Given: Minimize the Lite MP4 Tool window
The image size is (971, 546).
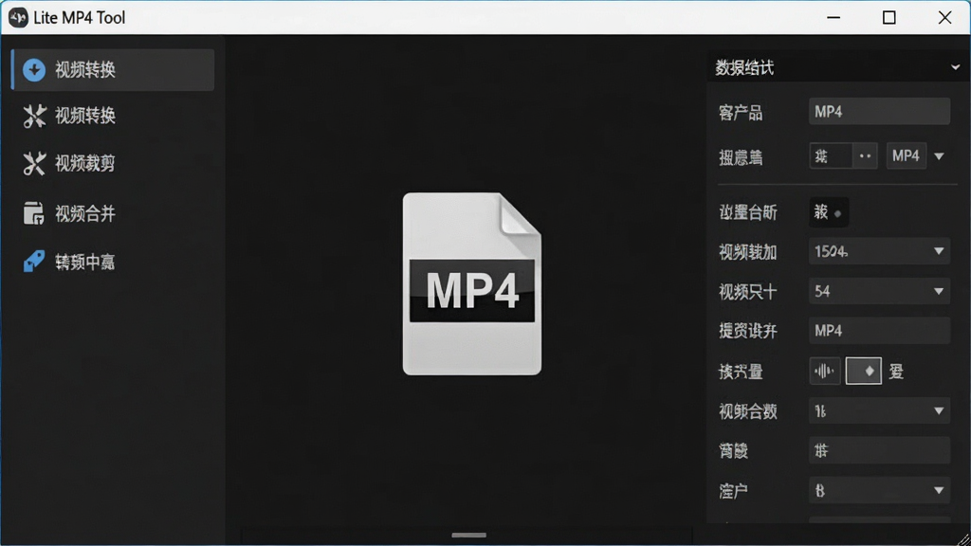Looking at the screenshot, I should [834, 17].
